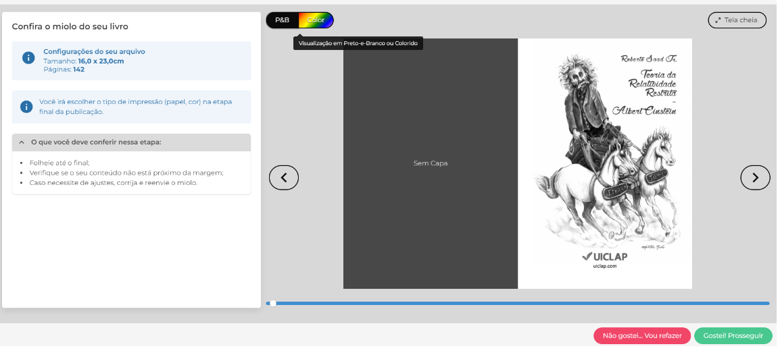Click the book title page with Einstein illustration
The height and width of the screenshot is (359, 778).
tap(605, 163)
